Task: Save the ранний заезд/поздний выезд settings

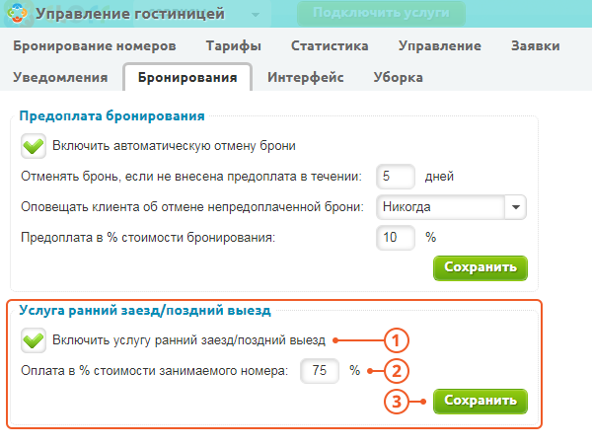Action: tap(481, 401)
